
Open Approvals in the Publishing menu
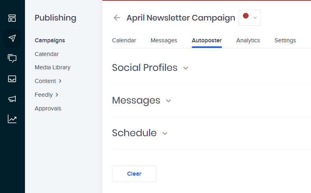tap(48, 108)
